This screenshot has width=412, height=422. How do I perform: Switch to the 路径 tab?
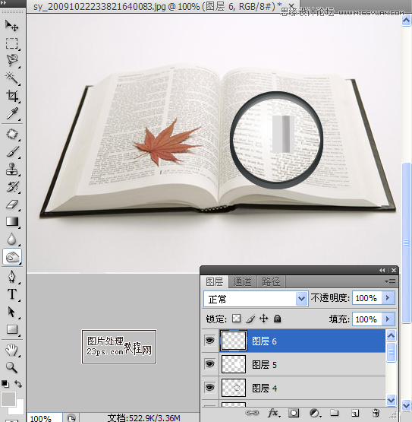point(271,282)
